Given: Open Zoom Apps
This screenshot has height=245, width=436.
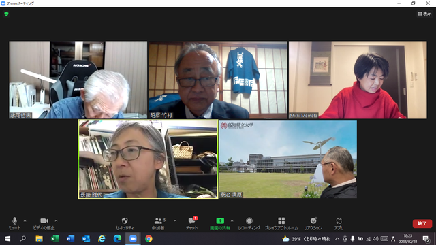Looking at the screenshot, I should [x=339, y=224].
